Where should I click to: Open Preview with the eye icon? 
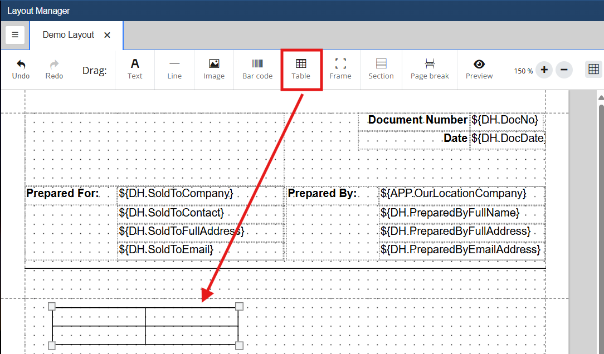(479, 64)
